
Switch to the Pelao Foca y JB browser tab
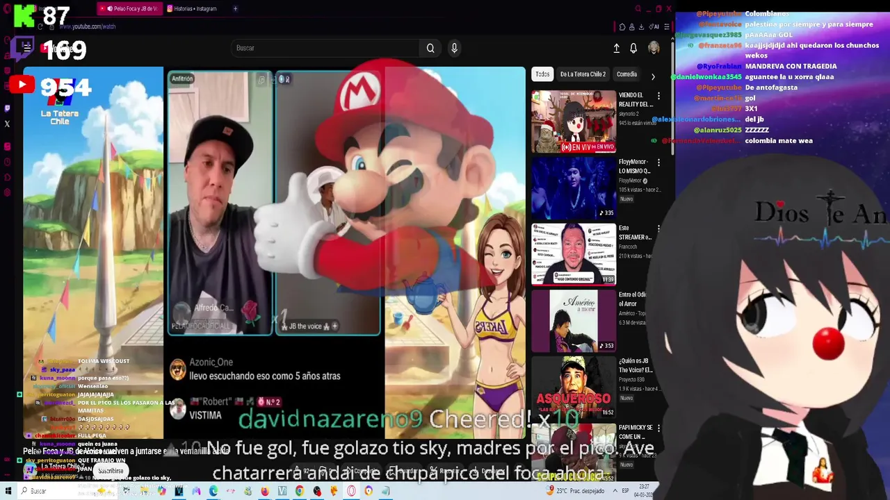tap(129, 8)
